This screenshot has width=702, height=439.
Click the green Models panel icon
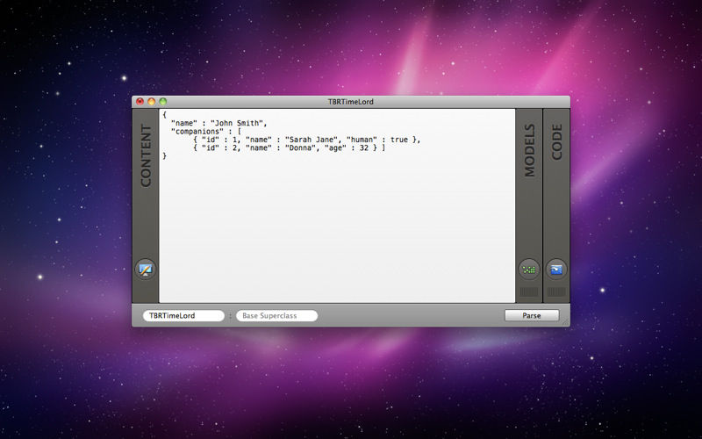point(529,270)
